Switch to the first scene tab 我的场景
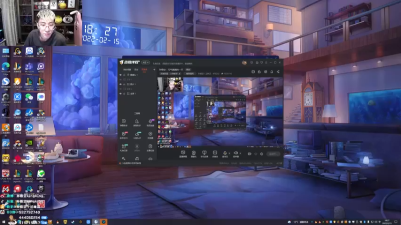The image size is (401, 225). point(127,69)
